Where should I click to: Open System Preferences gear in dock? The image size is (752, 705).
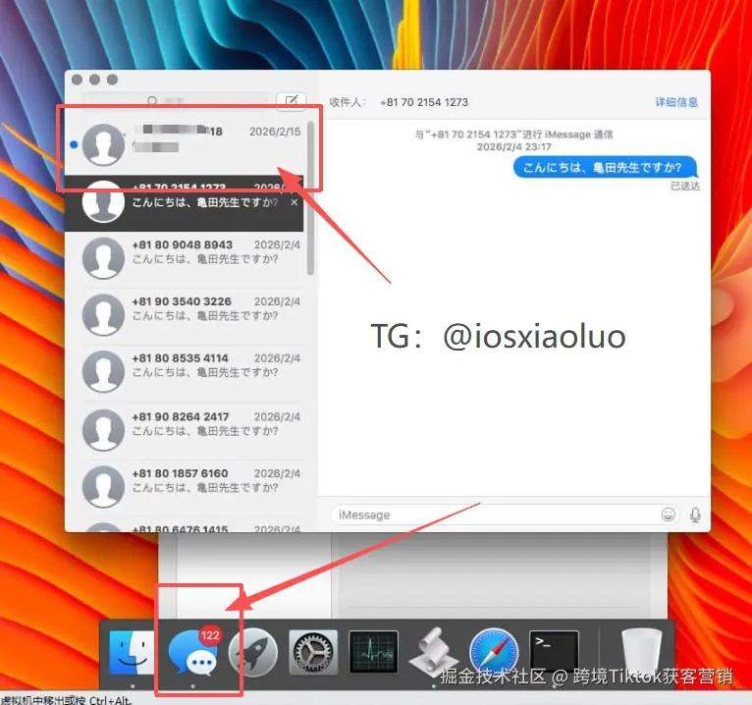point(313,653)
